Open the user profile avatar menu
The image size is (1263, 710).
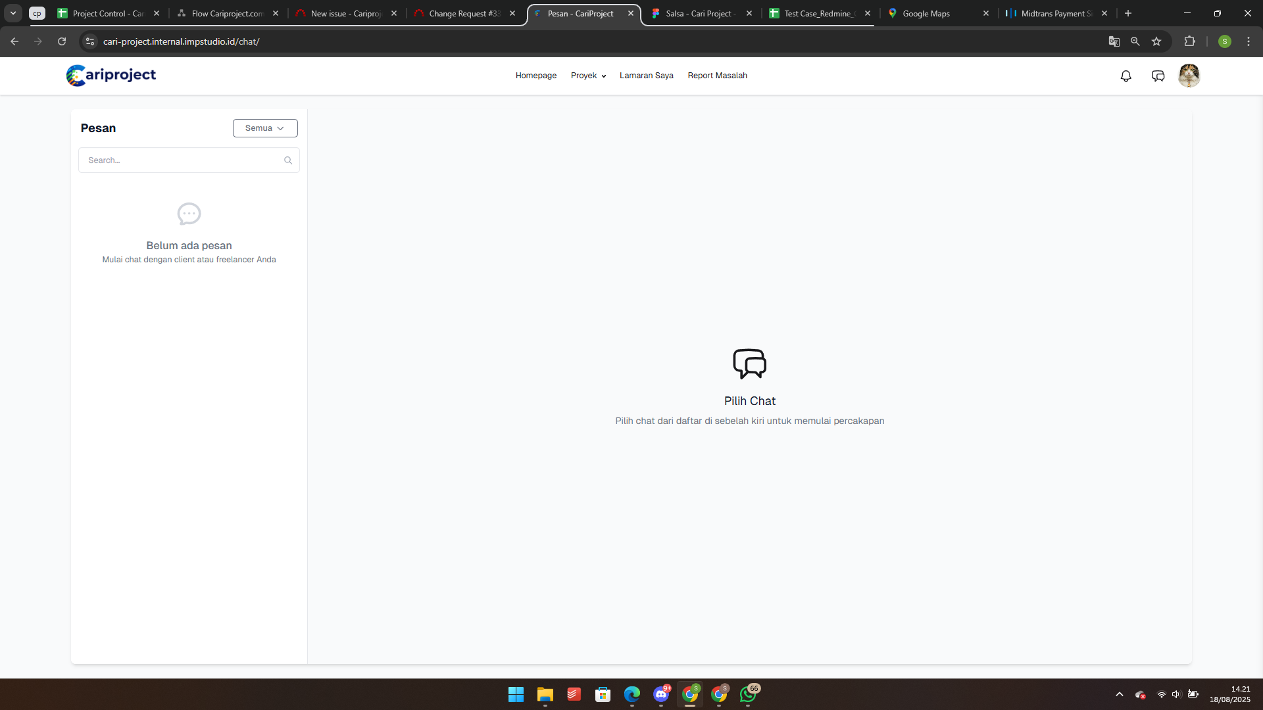1189,76
